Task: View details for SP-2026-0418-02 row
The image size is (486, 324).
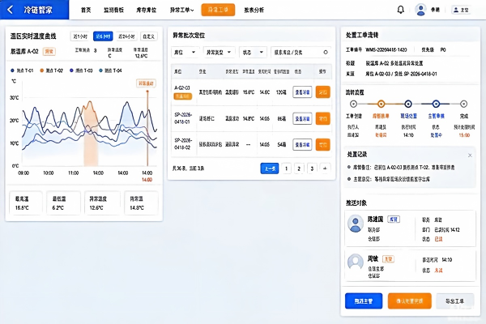Action: (302, 145)
